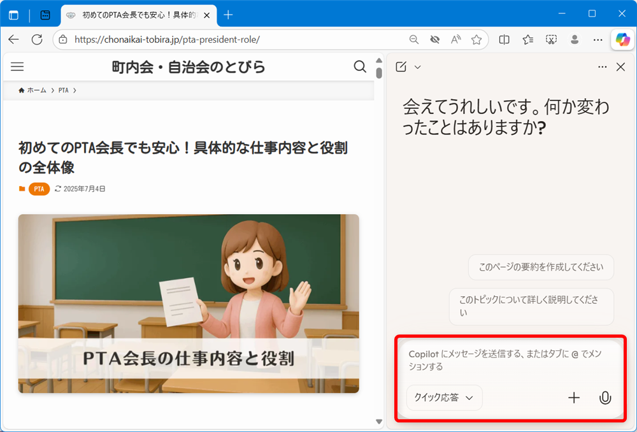Open the site hamburger menu
The width and height of the screenshot is (637, 432).
click(x=17, y=66)
